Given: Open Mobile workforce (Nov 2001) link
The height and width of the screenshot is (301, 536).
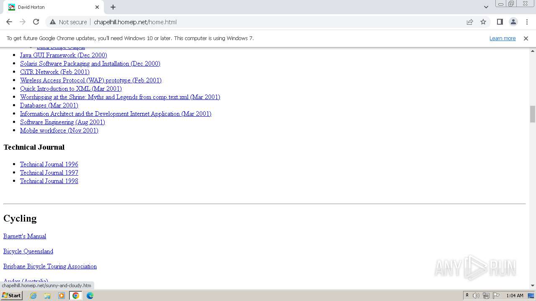Looking at the screenshot, I should (59, 130).
